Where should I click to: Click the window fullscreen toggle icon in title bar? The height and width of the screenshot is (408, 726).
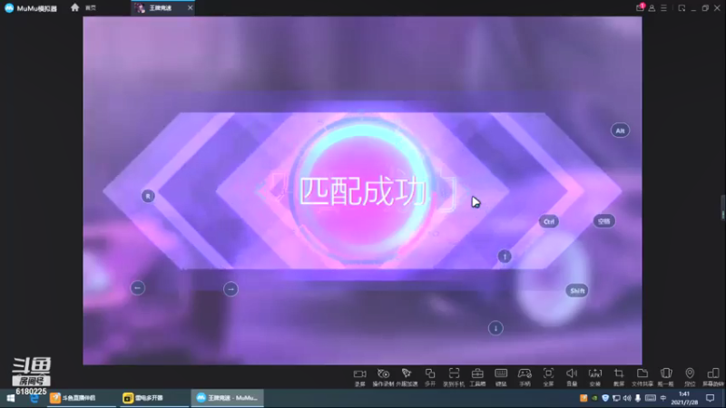682,8
